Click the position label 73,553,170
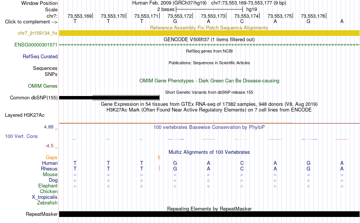The height and width of the screenshot is (223, 360). coord(113,16)
